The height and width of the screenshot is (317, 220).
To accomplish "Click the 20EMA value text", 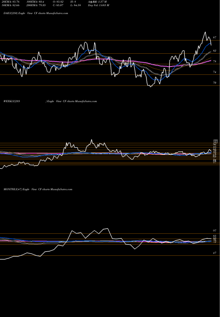I will pyautogui.click(x=10, y=2).
